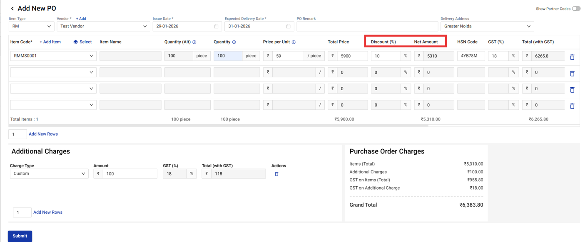Click the back arrow beside Add New PO
585x242 pixels.
coord(12,9)
